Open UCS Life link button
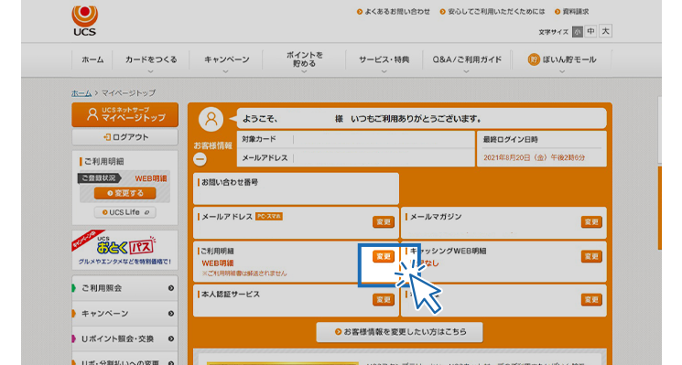The height and width of the screenshot is (365, 682). click(x=124, y=212)
